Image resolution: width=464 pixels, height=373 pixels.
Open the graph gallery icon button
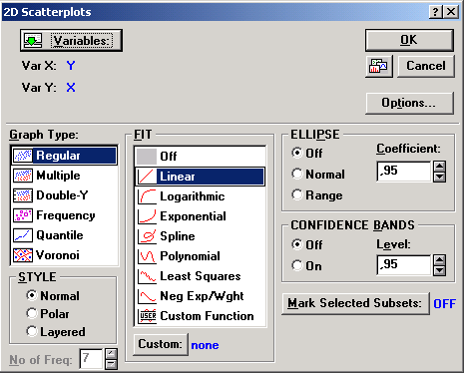[379, 66]
